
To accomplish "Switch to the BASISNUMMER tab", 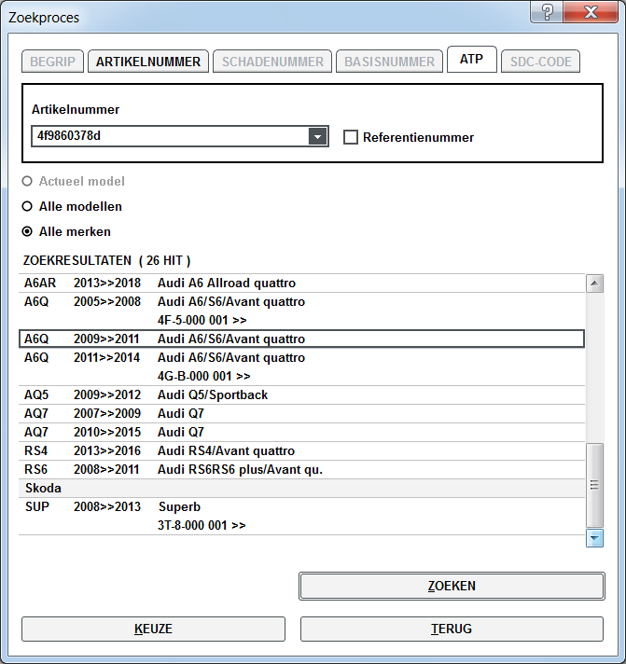I will 389,62.
